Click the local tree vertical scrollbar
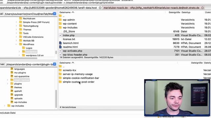Image resolution: width=211 pixels, height=118 pixels. (x=56, y=52)
